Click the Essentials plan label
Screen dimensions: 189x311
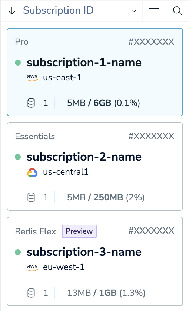pyautogui.click(x=35, y=136)
